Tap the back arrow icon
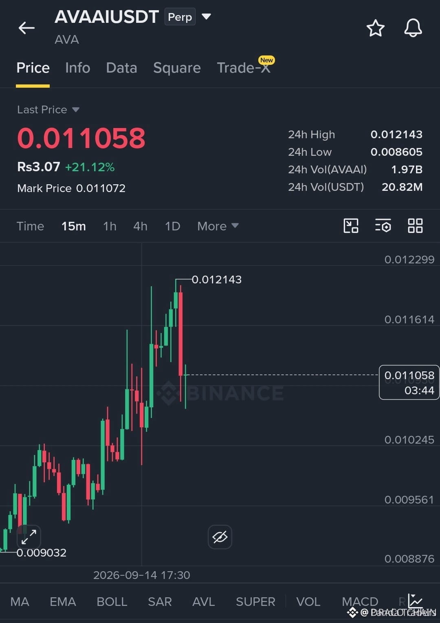The height and width of the screenshot is (623, 440). [26, 28]
